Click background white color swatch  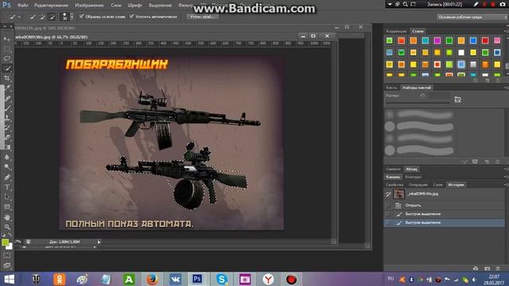[x=10, y=247]
